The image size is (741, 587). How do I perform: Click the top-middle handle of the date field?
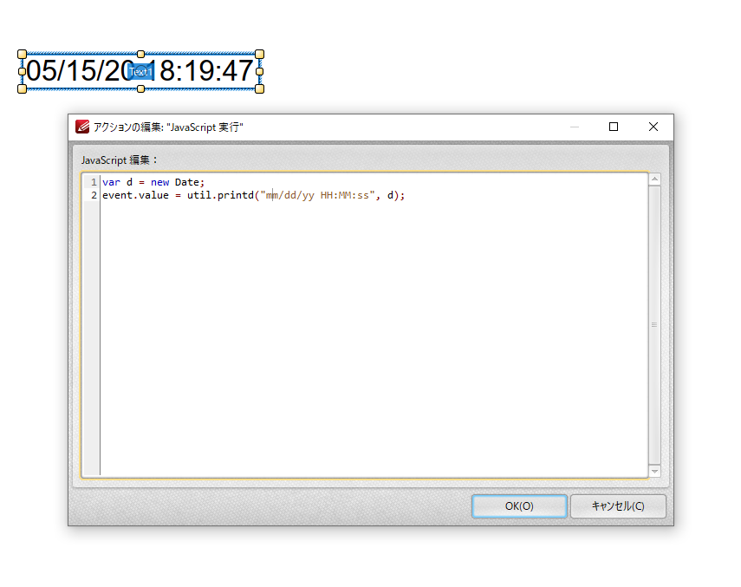(x=140, y=55)
